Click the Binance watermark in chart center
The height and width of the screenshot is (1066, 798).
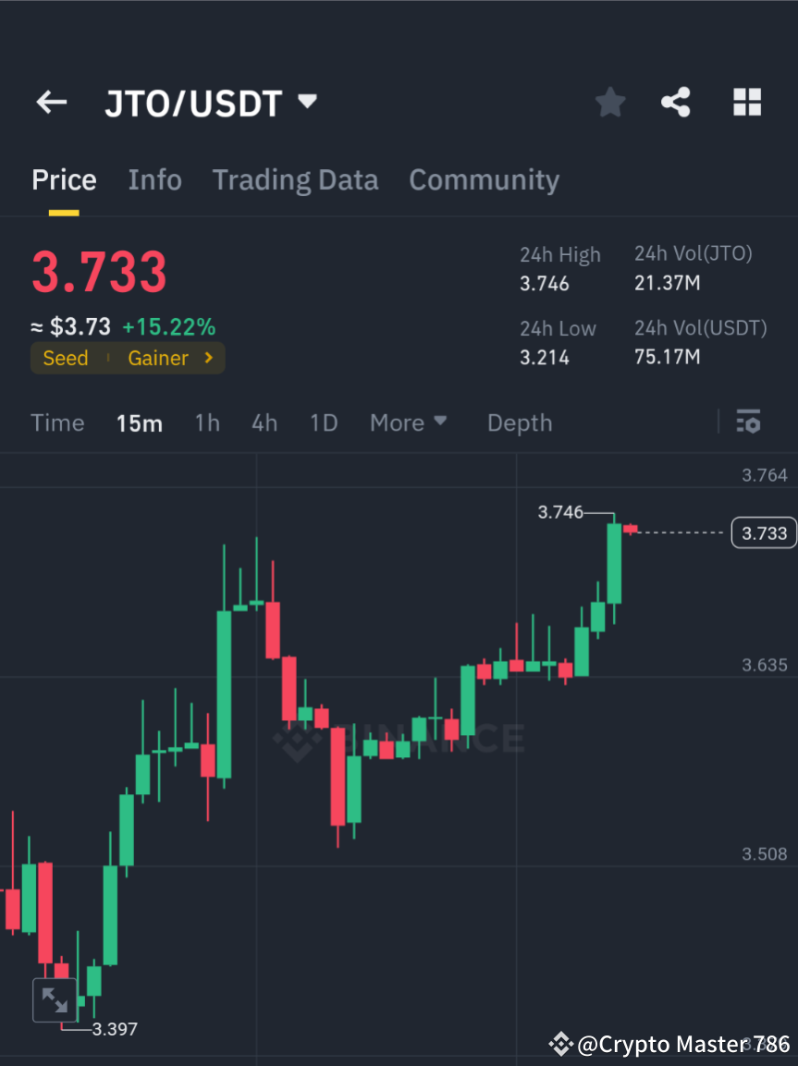[x=398, y=738]
